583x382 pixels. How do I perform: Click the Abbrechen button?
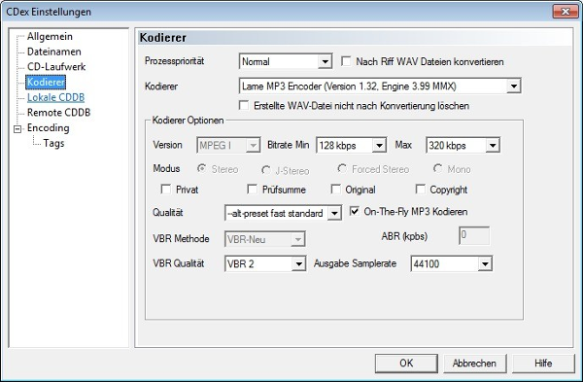click(x=474, y=363)
